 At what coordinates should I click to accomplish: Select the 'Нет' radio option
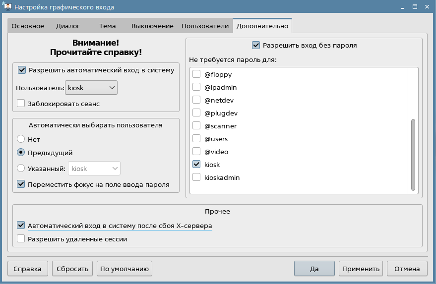(x=21, y=139)
